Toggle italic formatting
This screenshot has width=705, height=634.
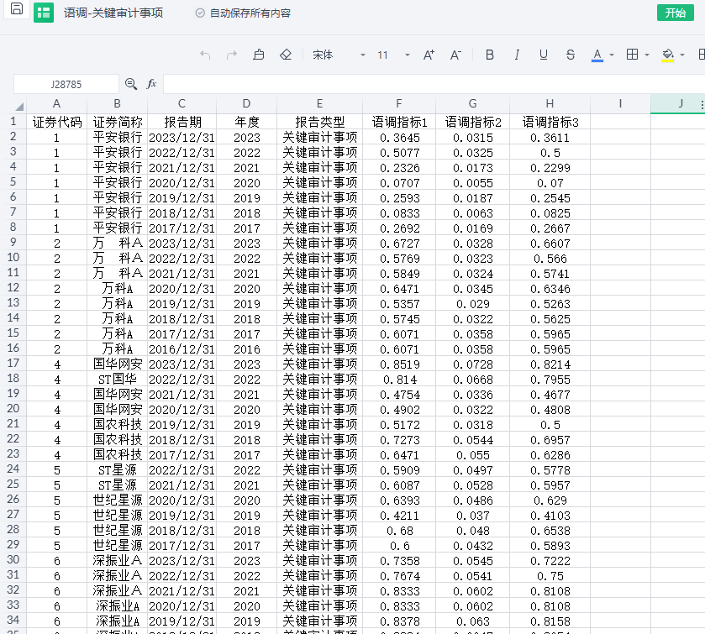click(517, 55)
